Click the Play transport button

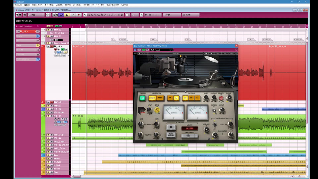coord(73,15)
